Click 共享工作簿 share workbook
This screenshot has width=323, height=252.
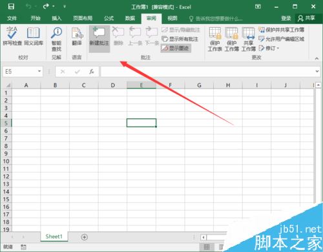tap(248, 39)
